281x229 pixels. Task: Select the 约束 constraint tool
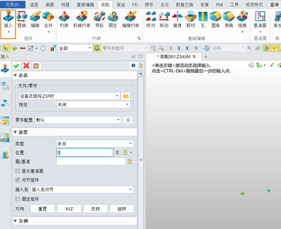pyautogui.click(x=64, y=19)
